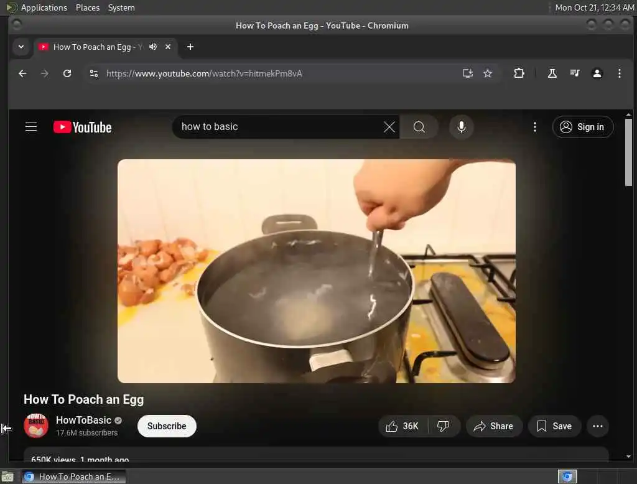Share the How To Poach an Egg video
This screenshot has width=637, height=484.
tap(493, 426)
